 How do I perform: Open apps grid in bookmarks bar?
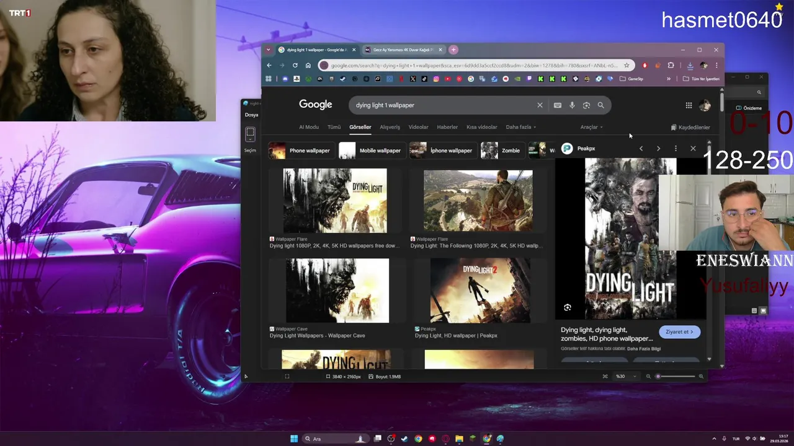point(269,79)
